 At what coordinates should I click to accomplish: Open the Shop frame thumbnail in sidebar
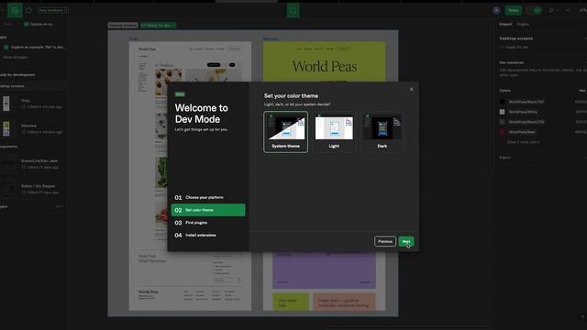point(6,104)
